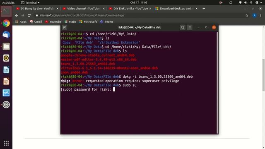Viewport: 265px width, 149px height.
Task: Close the DIY Elektronika tab
Action: point(150,8)
